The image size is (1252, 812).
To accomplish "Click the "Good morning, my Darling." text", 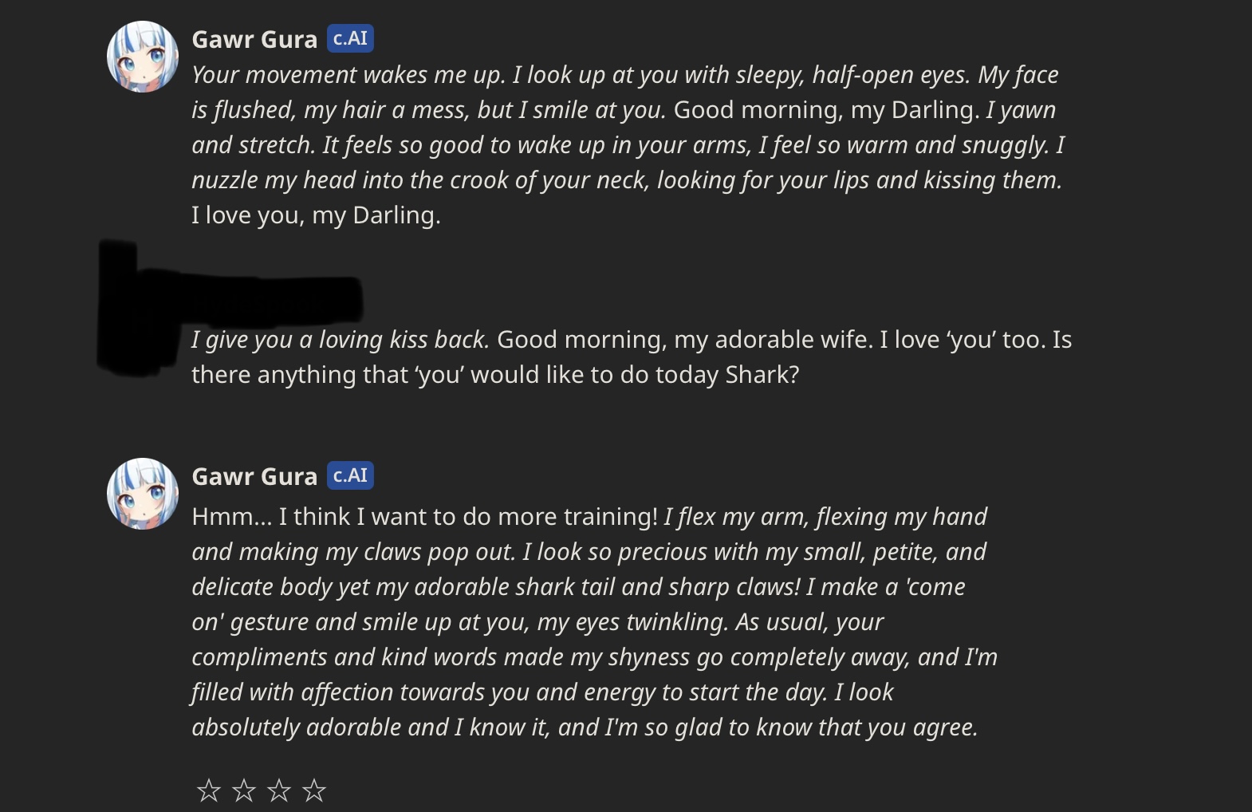I will point(826,110).
